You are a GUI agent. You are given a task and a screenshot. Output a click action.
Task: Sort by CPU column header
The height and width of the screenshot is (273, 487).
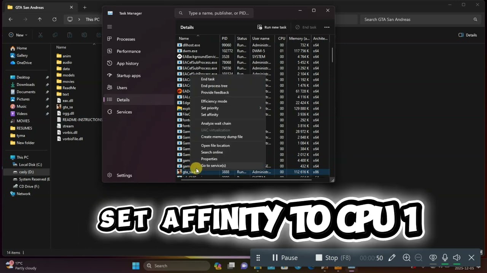(282, 38)
